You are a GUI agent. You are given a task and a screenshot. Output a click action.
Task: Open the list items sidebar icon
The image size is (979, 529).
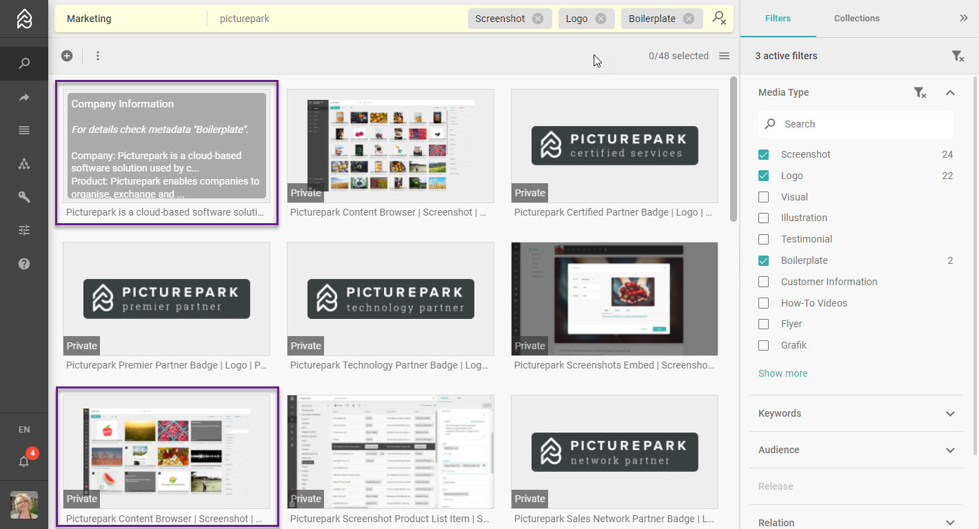click(24, 130)
